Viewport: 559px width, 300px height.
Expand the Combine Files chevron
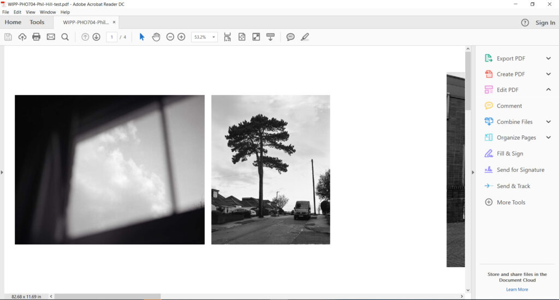pyautogui.click(x=548, y=122)
